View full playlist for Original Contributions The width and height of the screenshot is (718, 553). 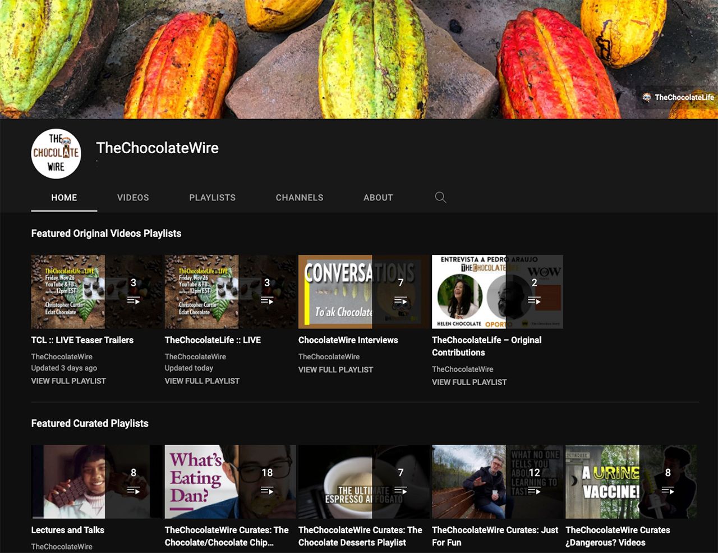469,382
